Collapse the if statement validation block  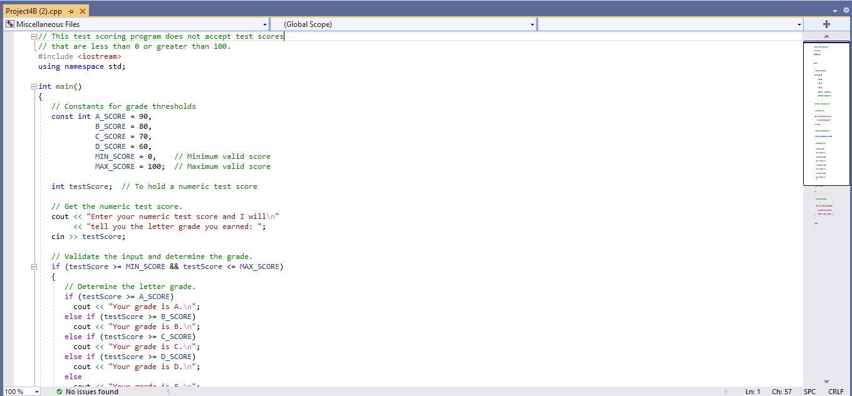pyautogui.click(x=34, y=266)
